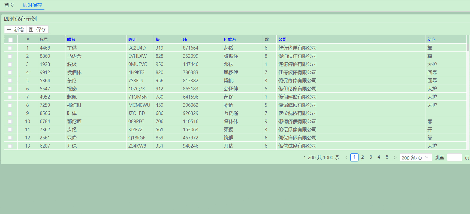Go to page 2 in pagination
Screen dimensions: 470x214
tap(362, 157)
